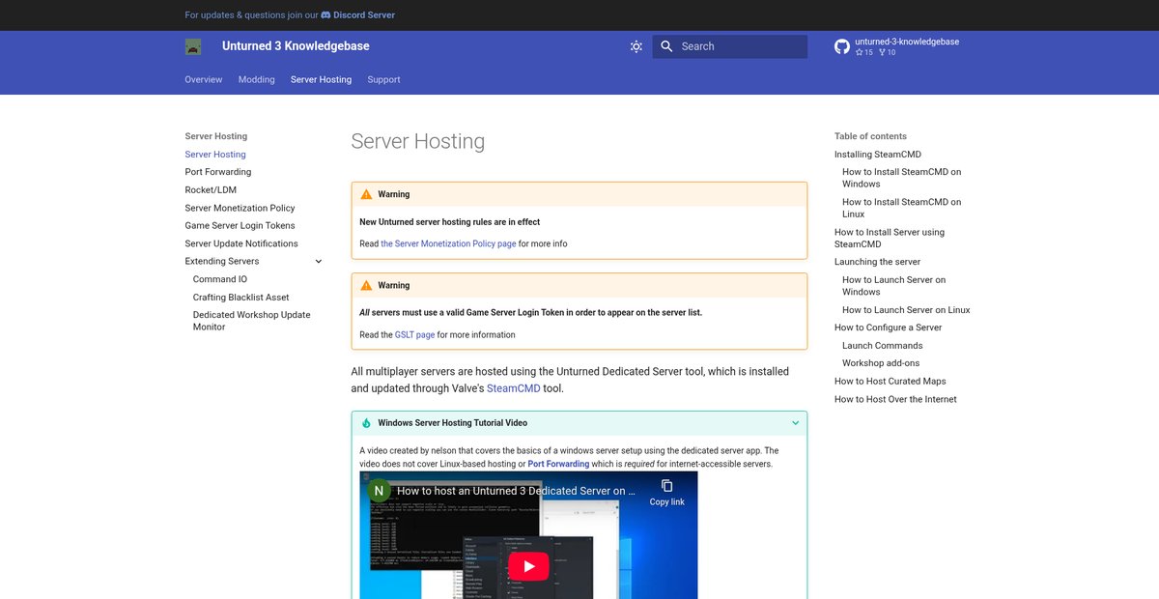Click the Unturned 3 Knowledgebase site title

click(296, 46)
